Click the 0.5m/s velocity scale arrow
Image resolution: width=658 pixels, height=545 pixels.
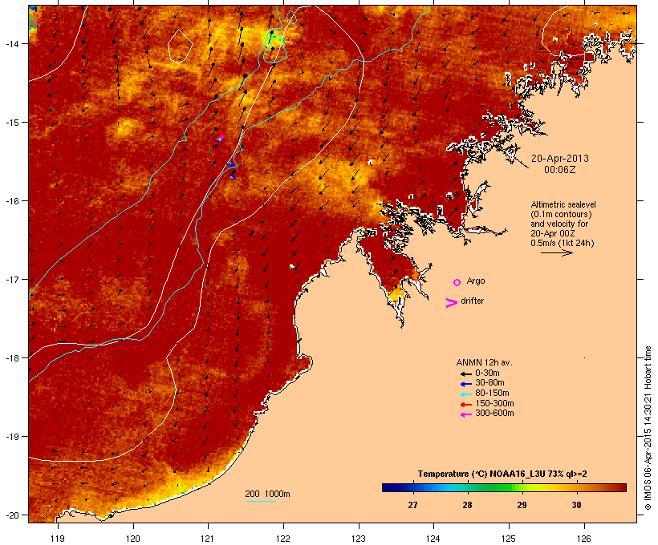(556, 252)
